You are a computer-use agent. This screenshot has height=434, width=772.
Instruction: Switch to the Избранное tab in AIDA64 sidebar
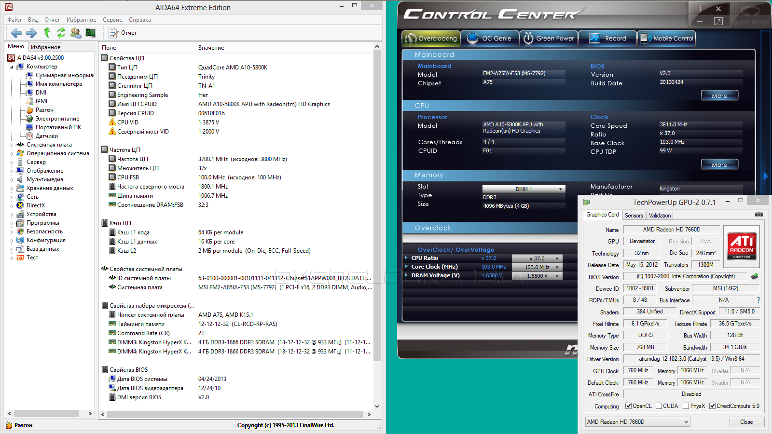(x=46, y=47)
